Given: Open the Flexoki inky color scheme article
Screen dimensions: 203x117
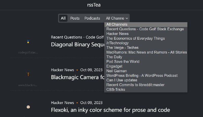Looking at the screenshot, I should (110, 110).
